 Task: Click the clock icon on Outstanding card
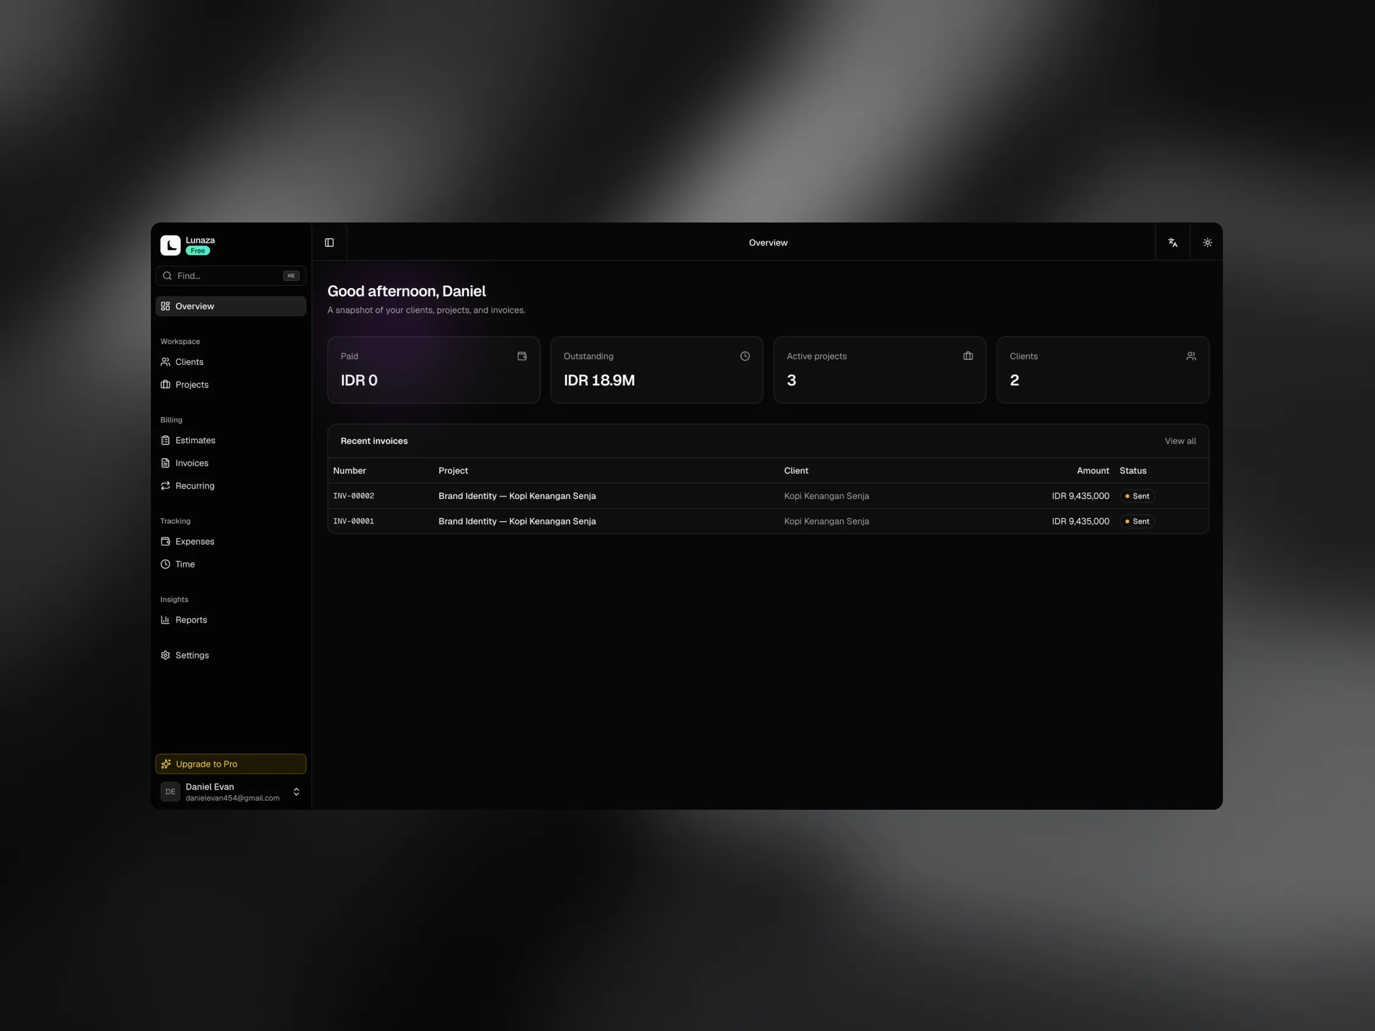click(x=745, y=356)
